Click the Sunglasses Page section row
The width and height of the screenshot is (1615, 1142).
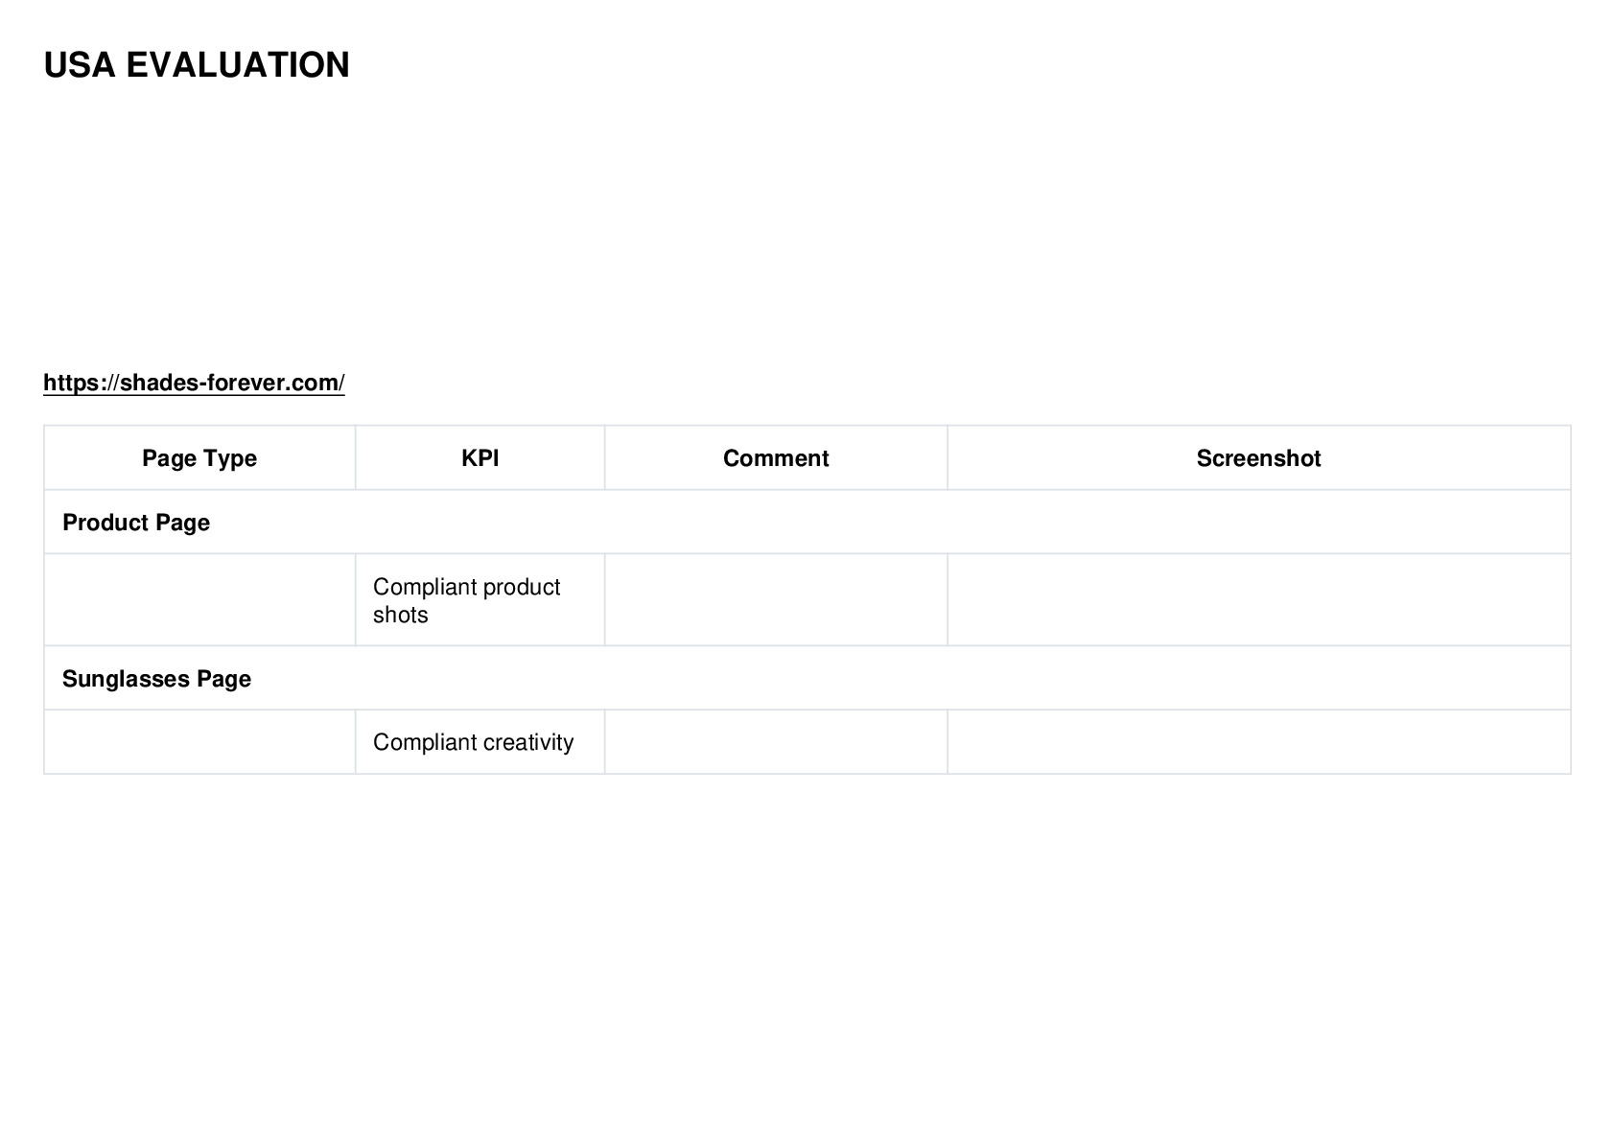tap(807, 679)
